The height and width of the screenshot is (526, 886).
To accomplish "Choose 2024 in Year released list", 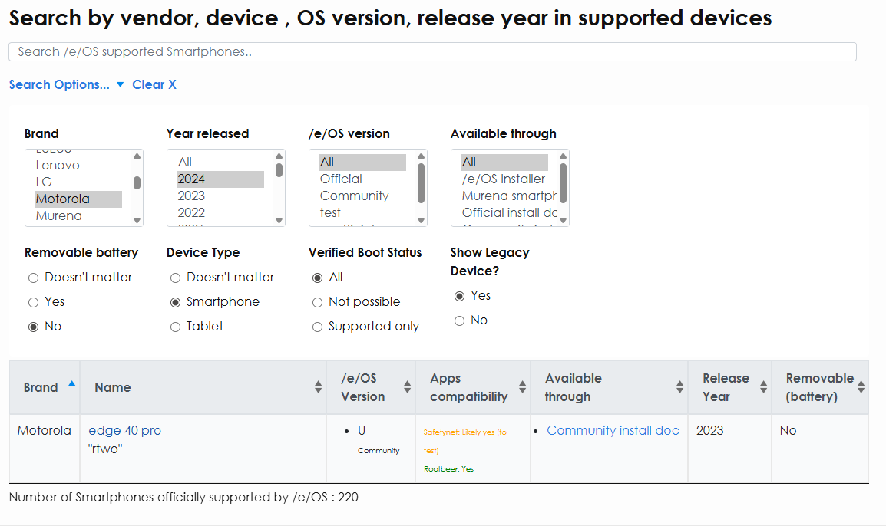I will [x=220, y=179].
